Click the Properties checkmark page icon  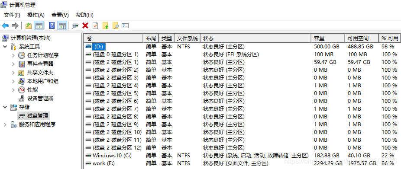pyautogui.click(x=95, y=26)
